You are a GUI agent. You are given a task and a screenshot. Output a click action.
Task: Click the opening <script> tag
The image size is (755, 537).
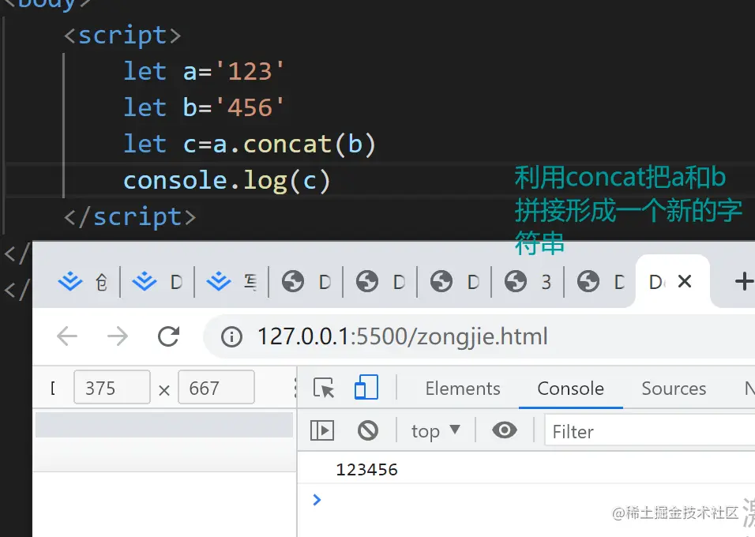point(122,36)
